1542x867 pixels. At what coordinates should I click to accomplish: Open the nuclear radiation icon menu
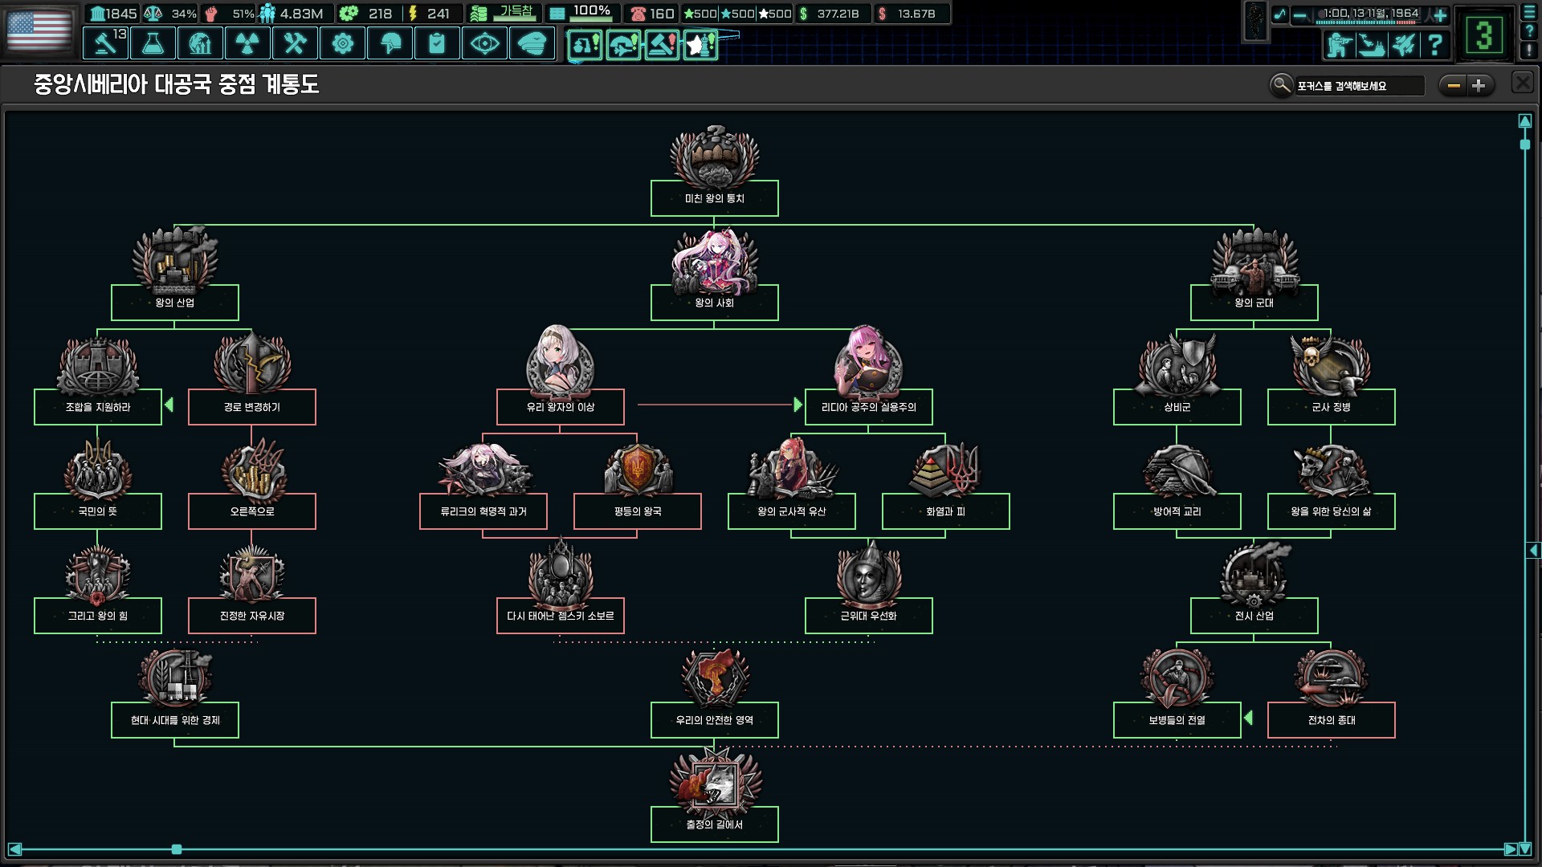[247, 43]
